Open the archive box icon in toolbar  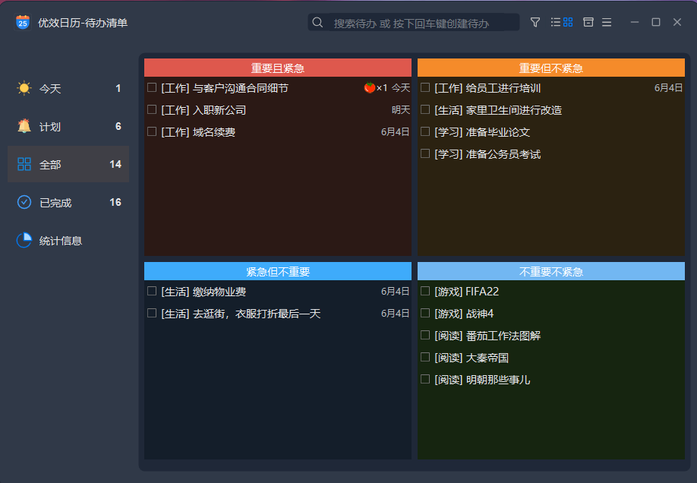click(588, 22)
